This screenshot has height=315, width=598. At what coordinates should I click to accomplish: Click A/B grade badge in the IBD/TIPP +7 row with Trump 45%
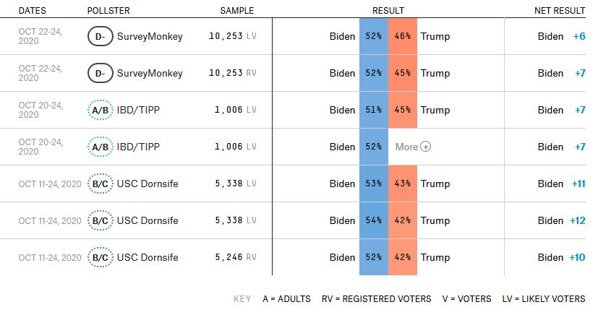click(x=101, y=110)
